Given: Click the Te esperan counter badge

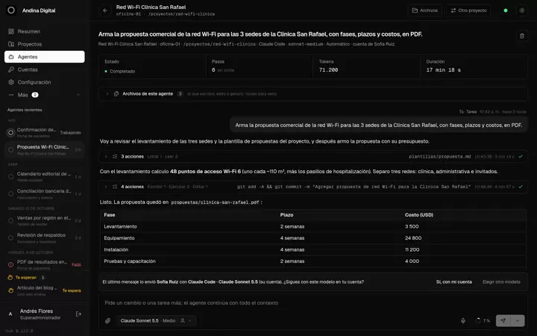Looking at the screenshot, I should tap(43, 277).
